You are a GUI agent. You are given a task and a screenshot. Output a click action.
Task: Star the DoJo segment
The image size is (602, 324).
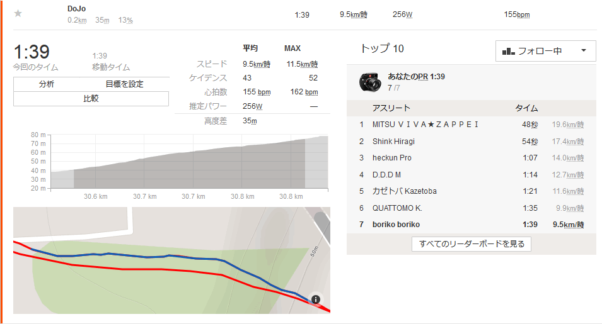pos(18,14)
